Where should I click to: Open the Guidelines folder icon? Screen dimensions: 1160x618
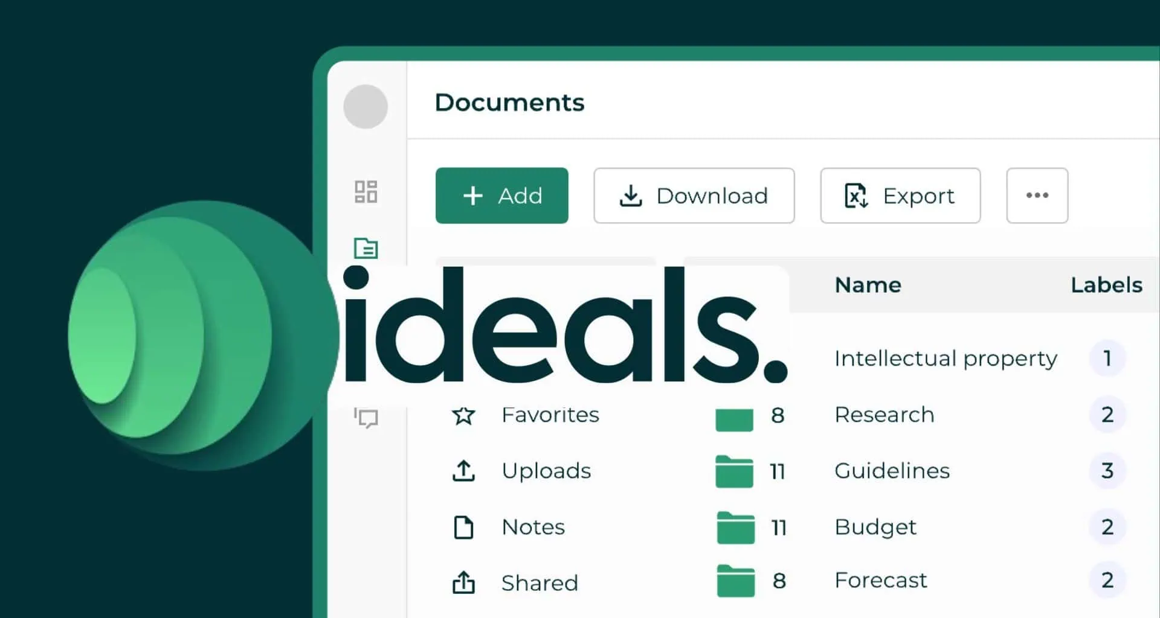point(734,471)
